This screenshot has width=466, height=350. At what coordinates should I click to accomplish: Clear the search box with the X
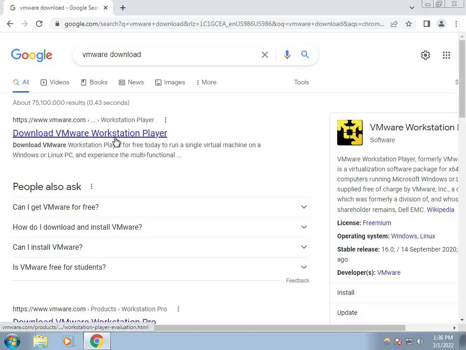pyautogui.click(x=265, y=55)
